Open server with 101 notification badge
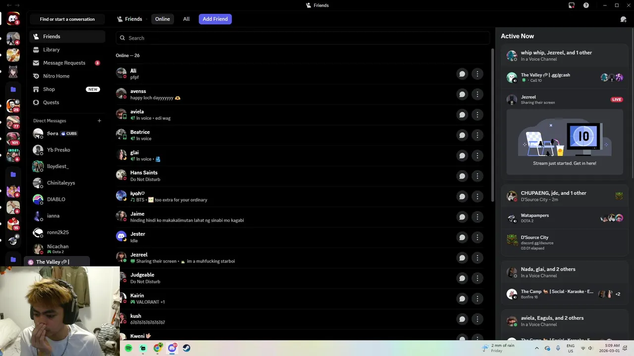This screenshot has width=634, height=356. click(13, 138)
